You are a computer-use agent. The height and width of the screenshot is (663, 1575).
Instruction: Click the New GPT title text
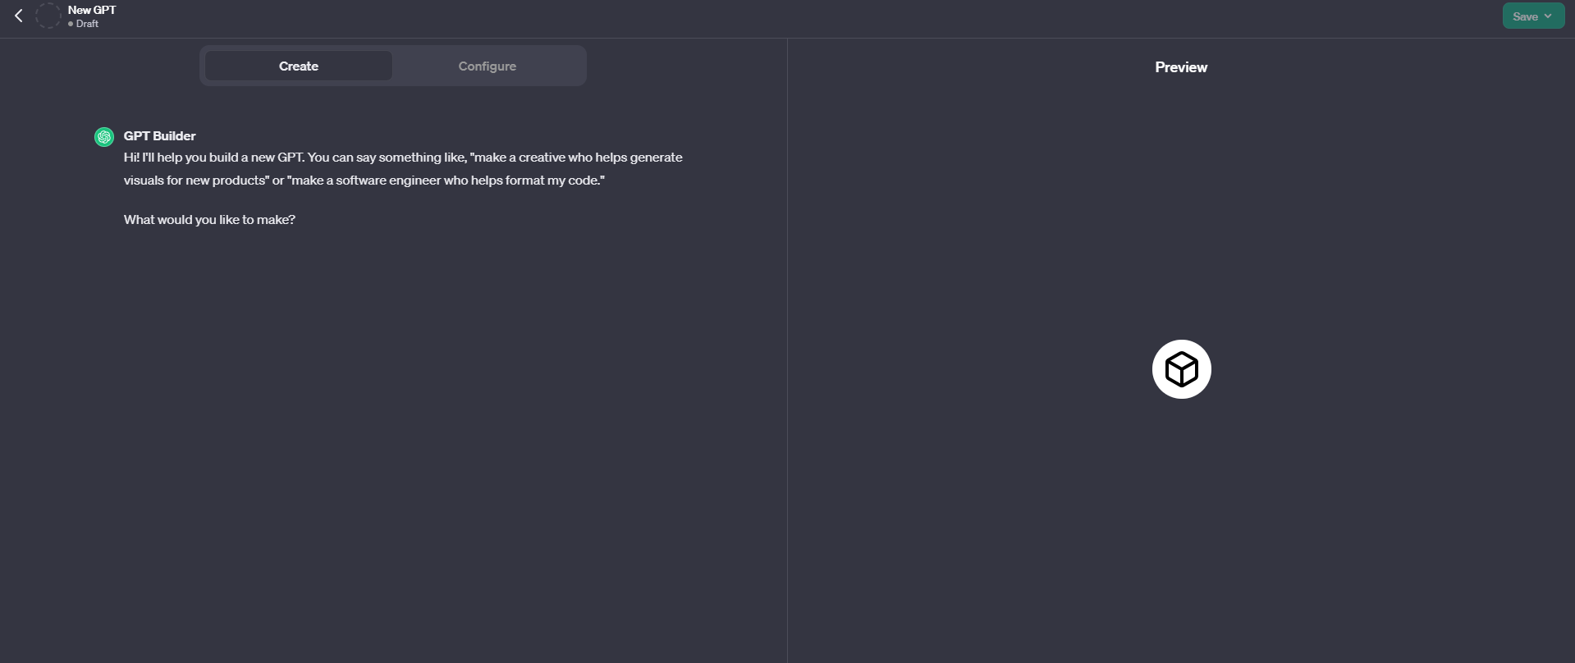(x=92, y=10)
